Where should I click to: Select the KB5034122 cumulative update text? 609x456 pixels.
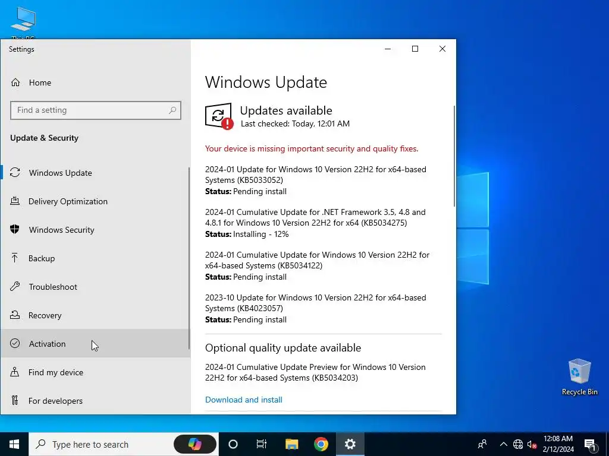[317, 260]
